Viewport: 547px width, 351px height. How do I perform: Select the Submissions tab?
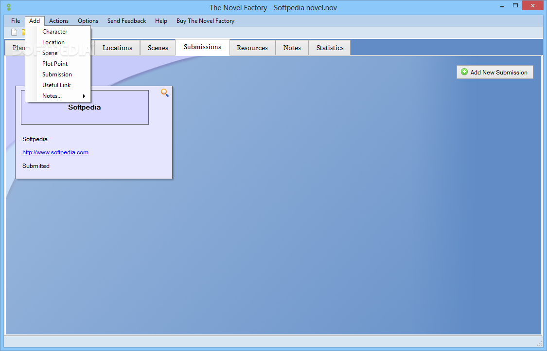coord(202,47)
